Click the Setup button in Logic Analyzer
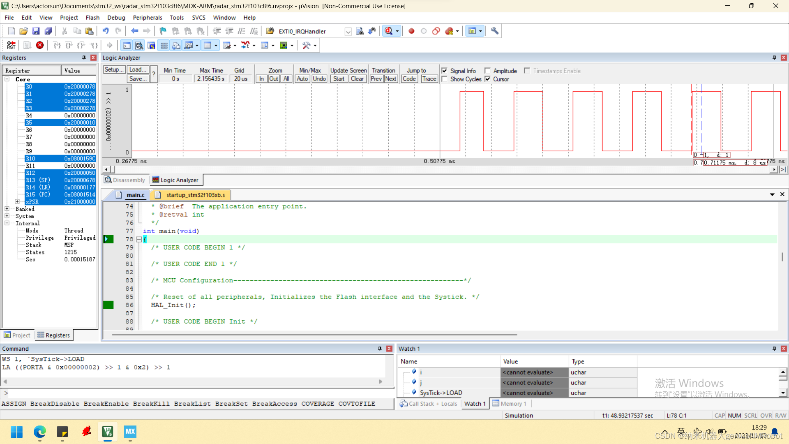Screen dimensions: 789x444 click(x=114, y=69)
